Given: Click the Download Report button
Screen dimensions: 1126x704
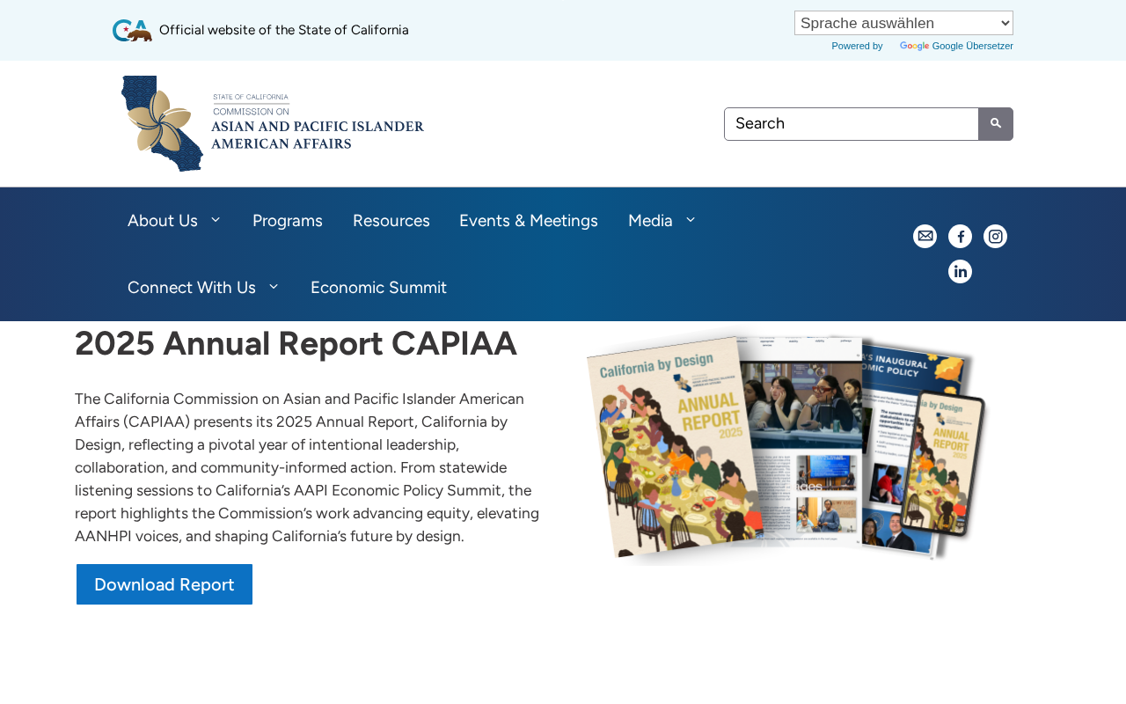Looking at the screenshot, I should point(165,584).
